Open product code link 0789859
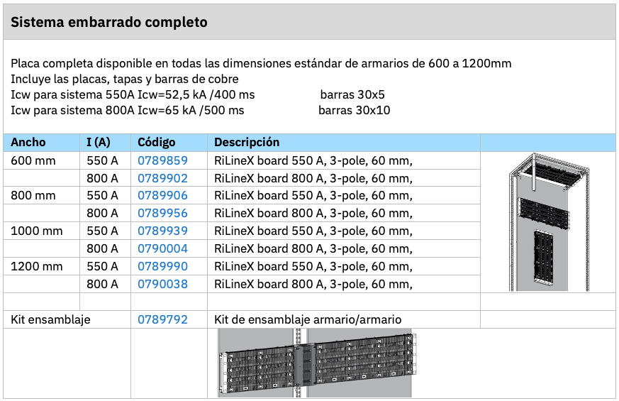 162,161
